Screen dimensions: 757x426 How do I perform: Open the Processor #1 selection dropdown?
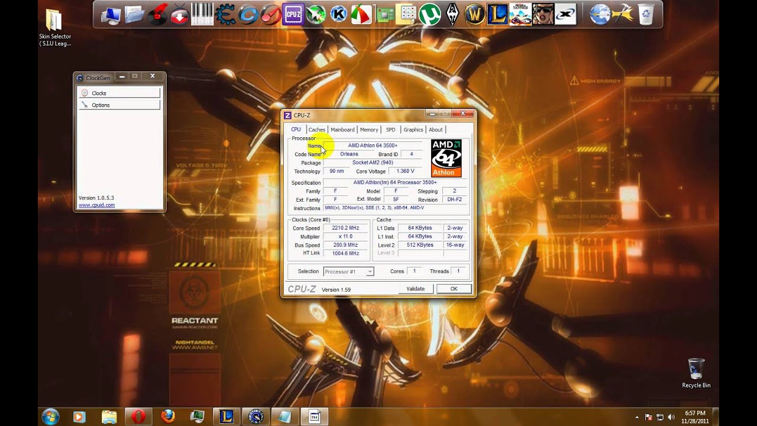[x=348, y=272]
